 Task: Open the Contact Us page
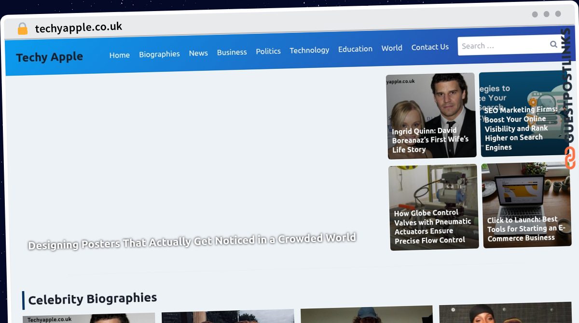(x=430, y=47)
